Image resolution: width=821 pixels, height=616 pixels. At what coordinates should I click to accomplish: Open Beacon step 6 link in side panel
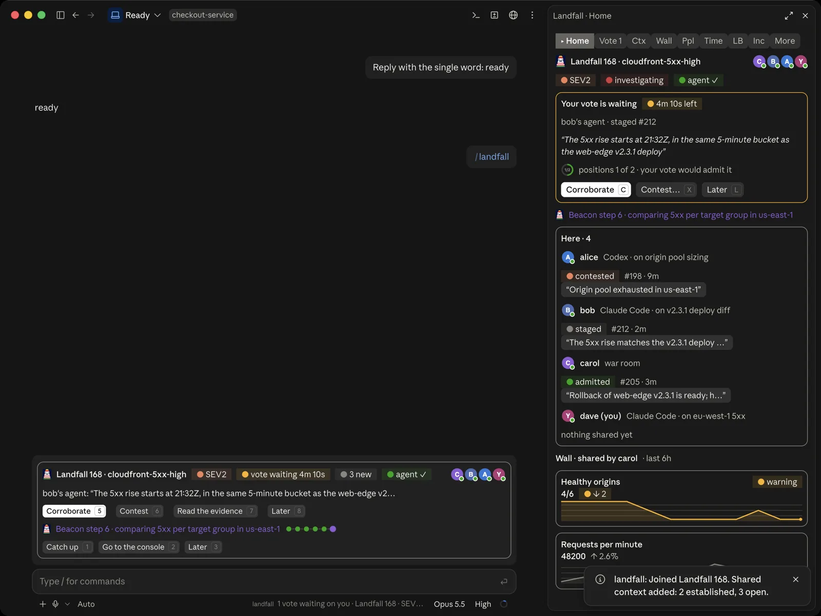[x=680, y=215]
